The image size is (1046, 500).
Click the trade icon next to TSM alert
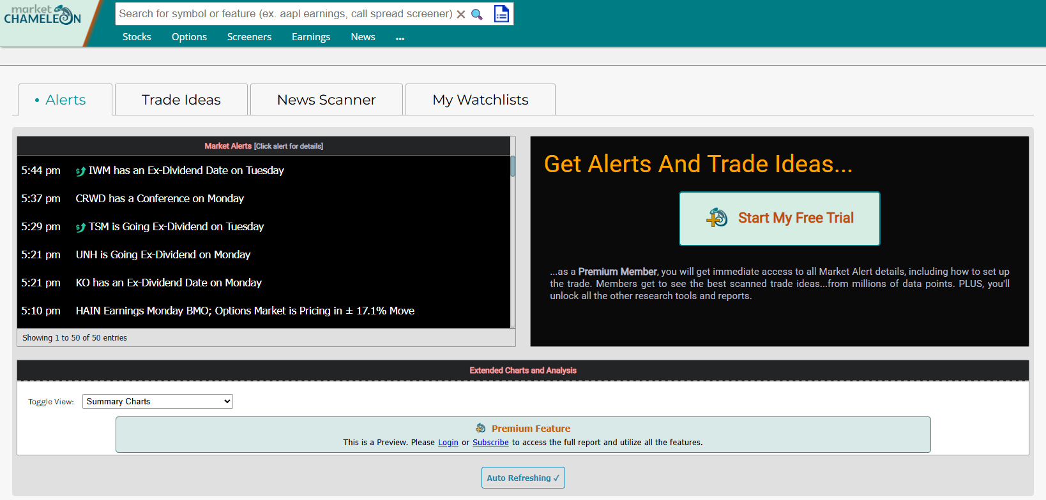(80, 227)
